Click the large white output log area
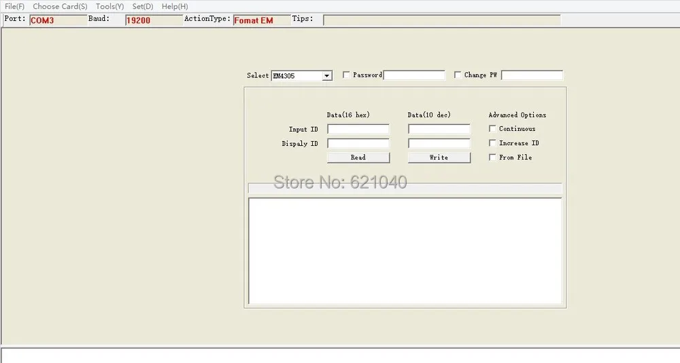680x363 pixels. pyautogui.click(x=405, y=251)
